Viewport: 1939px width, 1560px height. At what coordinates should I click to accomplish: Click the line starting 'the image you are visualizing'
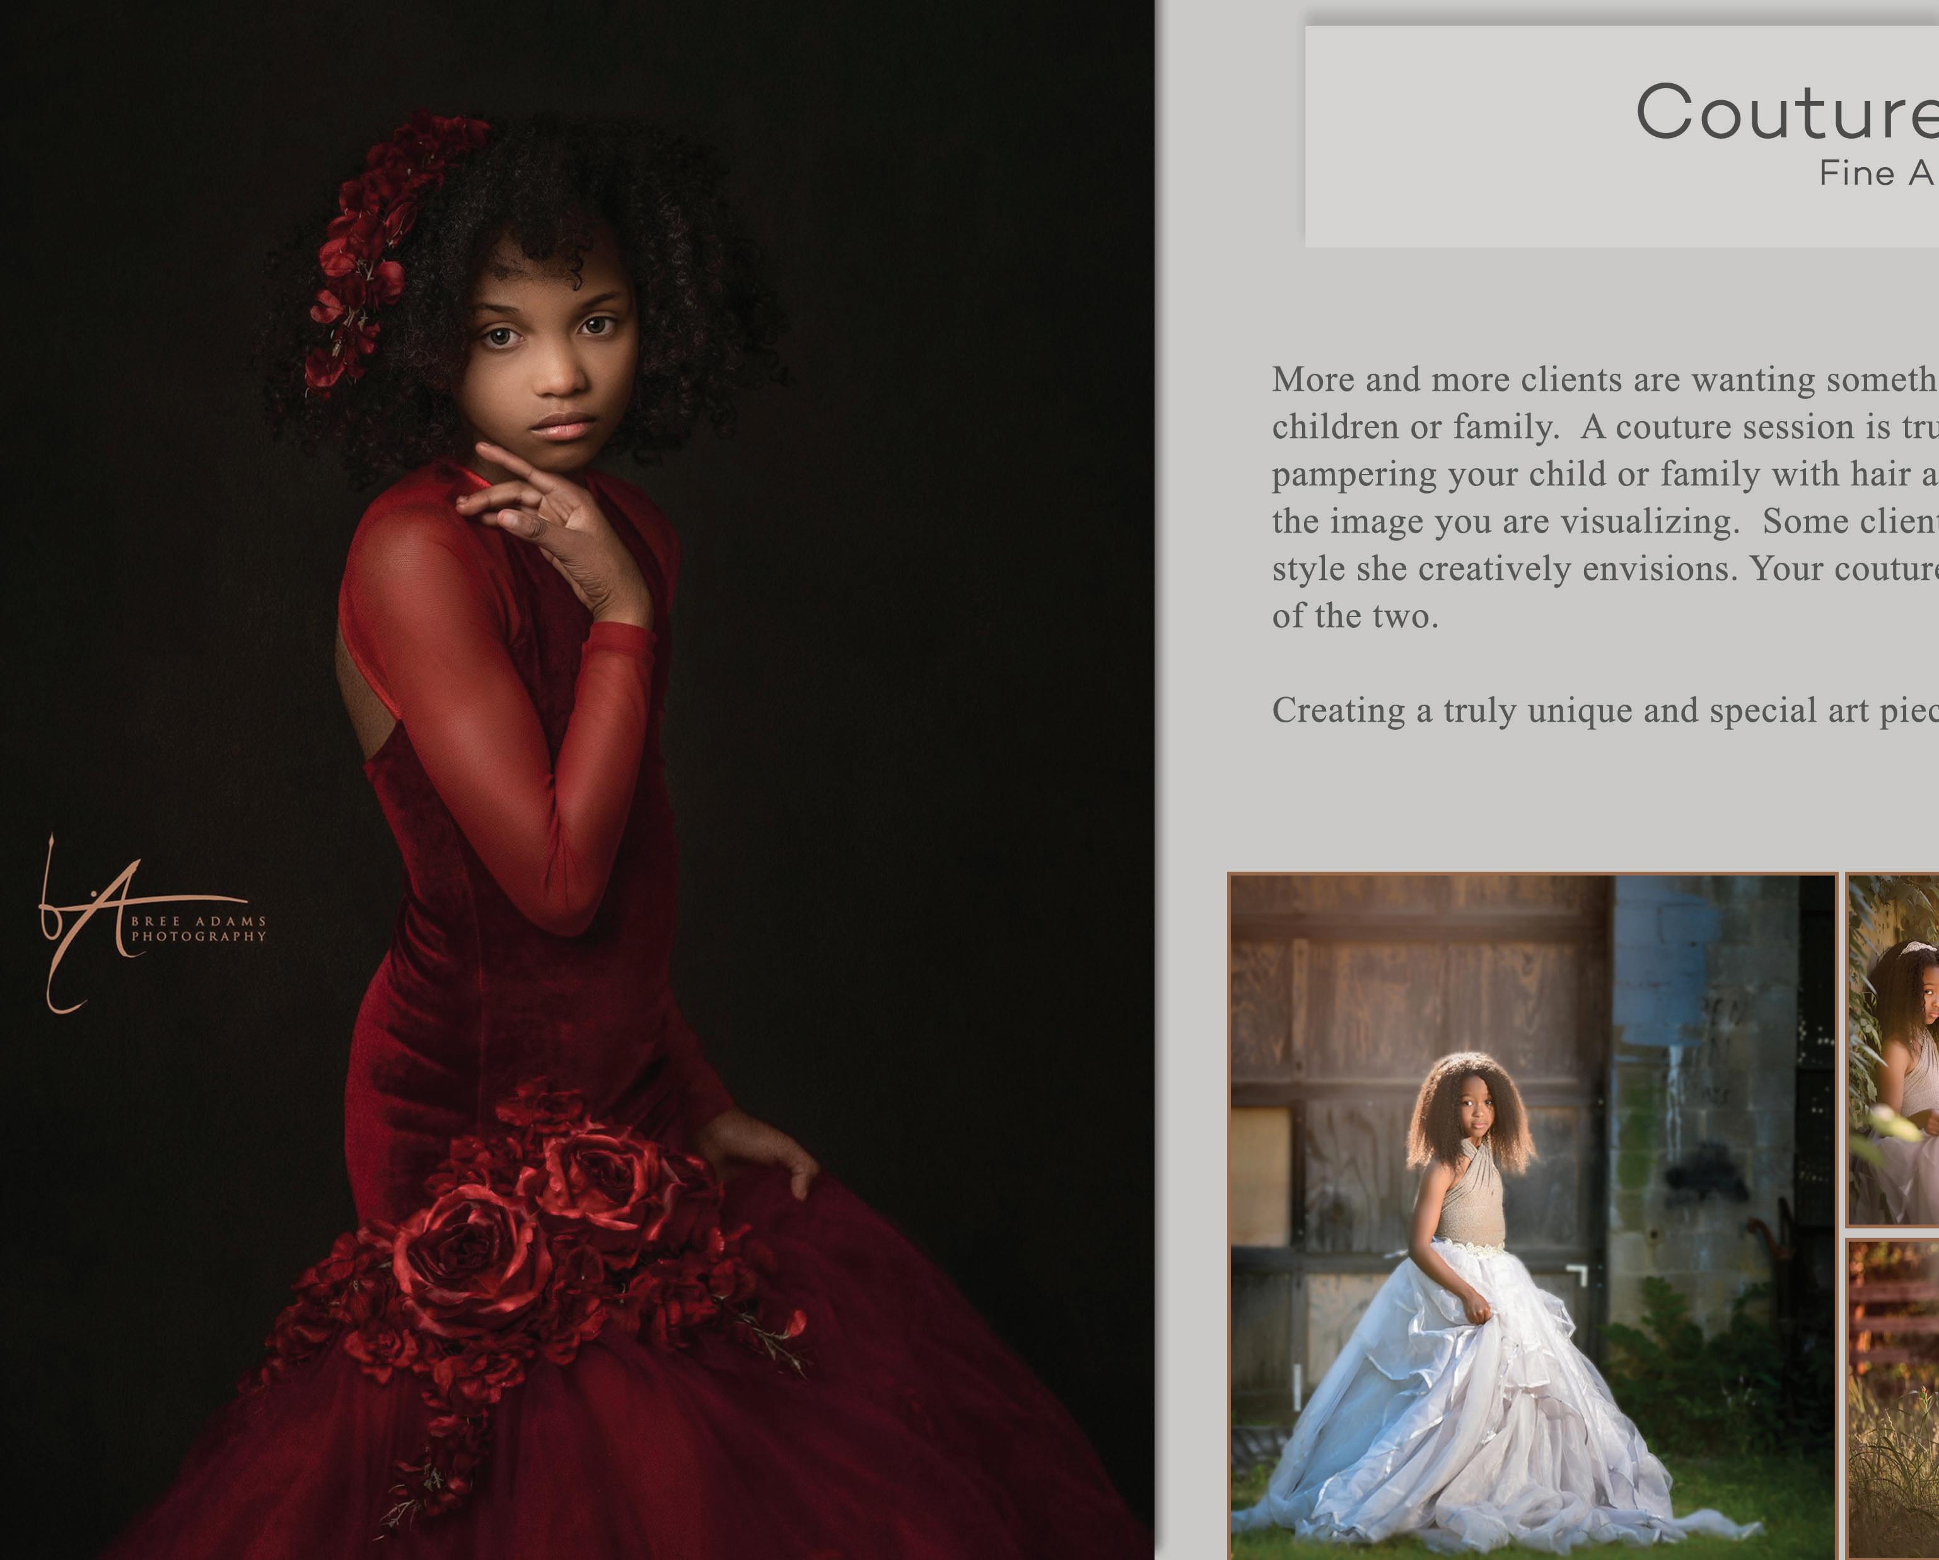tap(1604, 521)
